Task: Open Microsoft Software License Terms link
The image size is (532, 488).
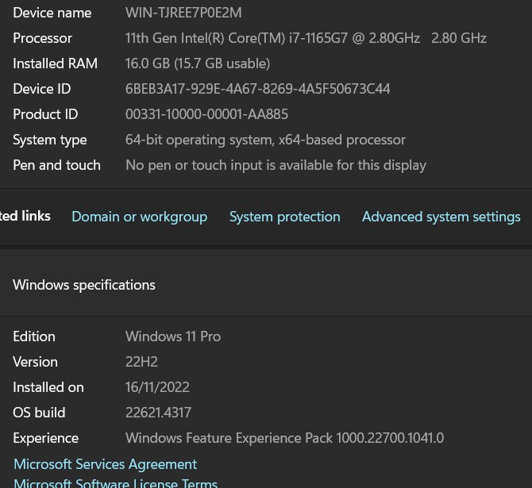Action: pos(115,482)
